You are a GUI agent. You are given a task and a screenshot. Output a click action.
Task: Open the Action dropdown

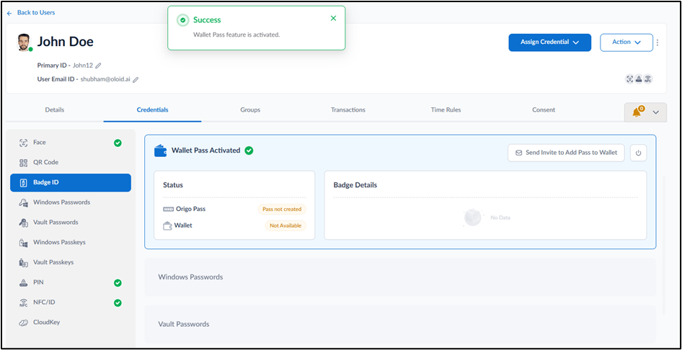tap(626, 42)
